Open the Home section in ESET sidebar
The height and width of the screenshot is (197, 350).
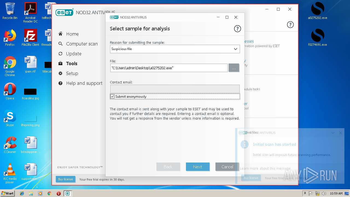click(72, 34)
